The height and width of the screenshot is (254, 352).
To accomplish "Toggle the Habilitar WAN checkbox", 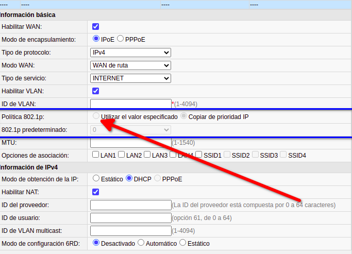I will click(95, 26).
